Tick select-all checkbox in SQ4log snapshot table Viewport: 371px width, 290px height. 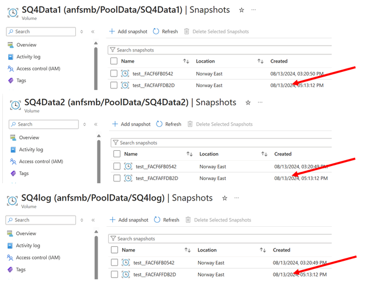[x=115, y=250]
